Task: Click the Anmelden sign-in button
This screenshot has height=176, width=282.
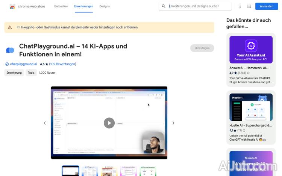Action: 267,6
